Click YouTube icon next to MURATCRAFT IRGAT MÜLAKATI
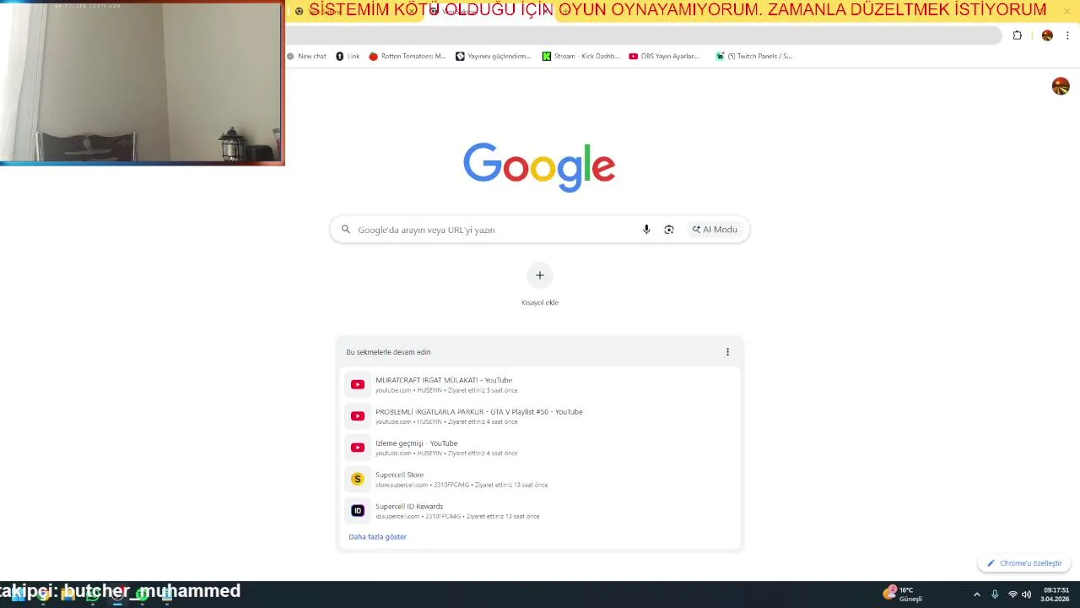 pos(358,384)
